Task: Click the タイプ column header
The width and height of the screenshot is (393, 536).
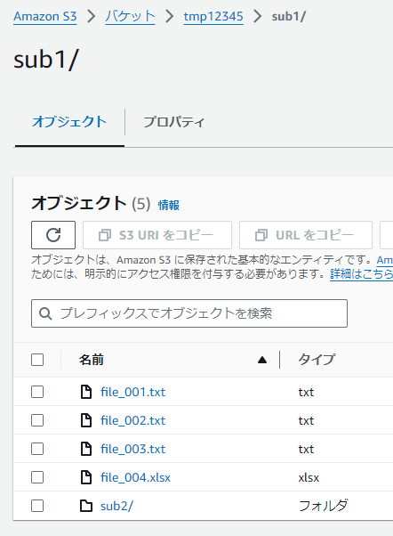Action: [x=317, y=360]
